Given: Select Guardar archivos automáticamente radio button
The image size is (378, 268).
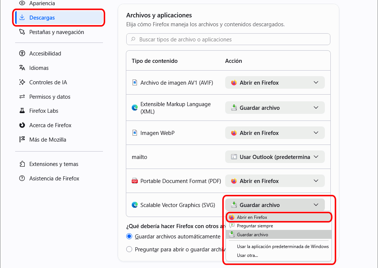Looking at the screenshot, I should point(129,236).
